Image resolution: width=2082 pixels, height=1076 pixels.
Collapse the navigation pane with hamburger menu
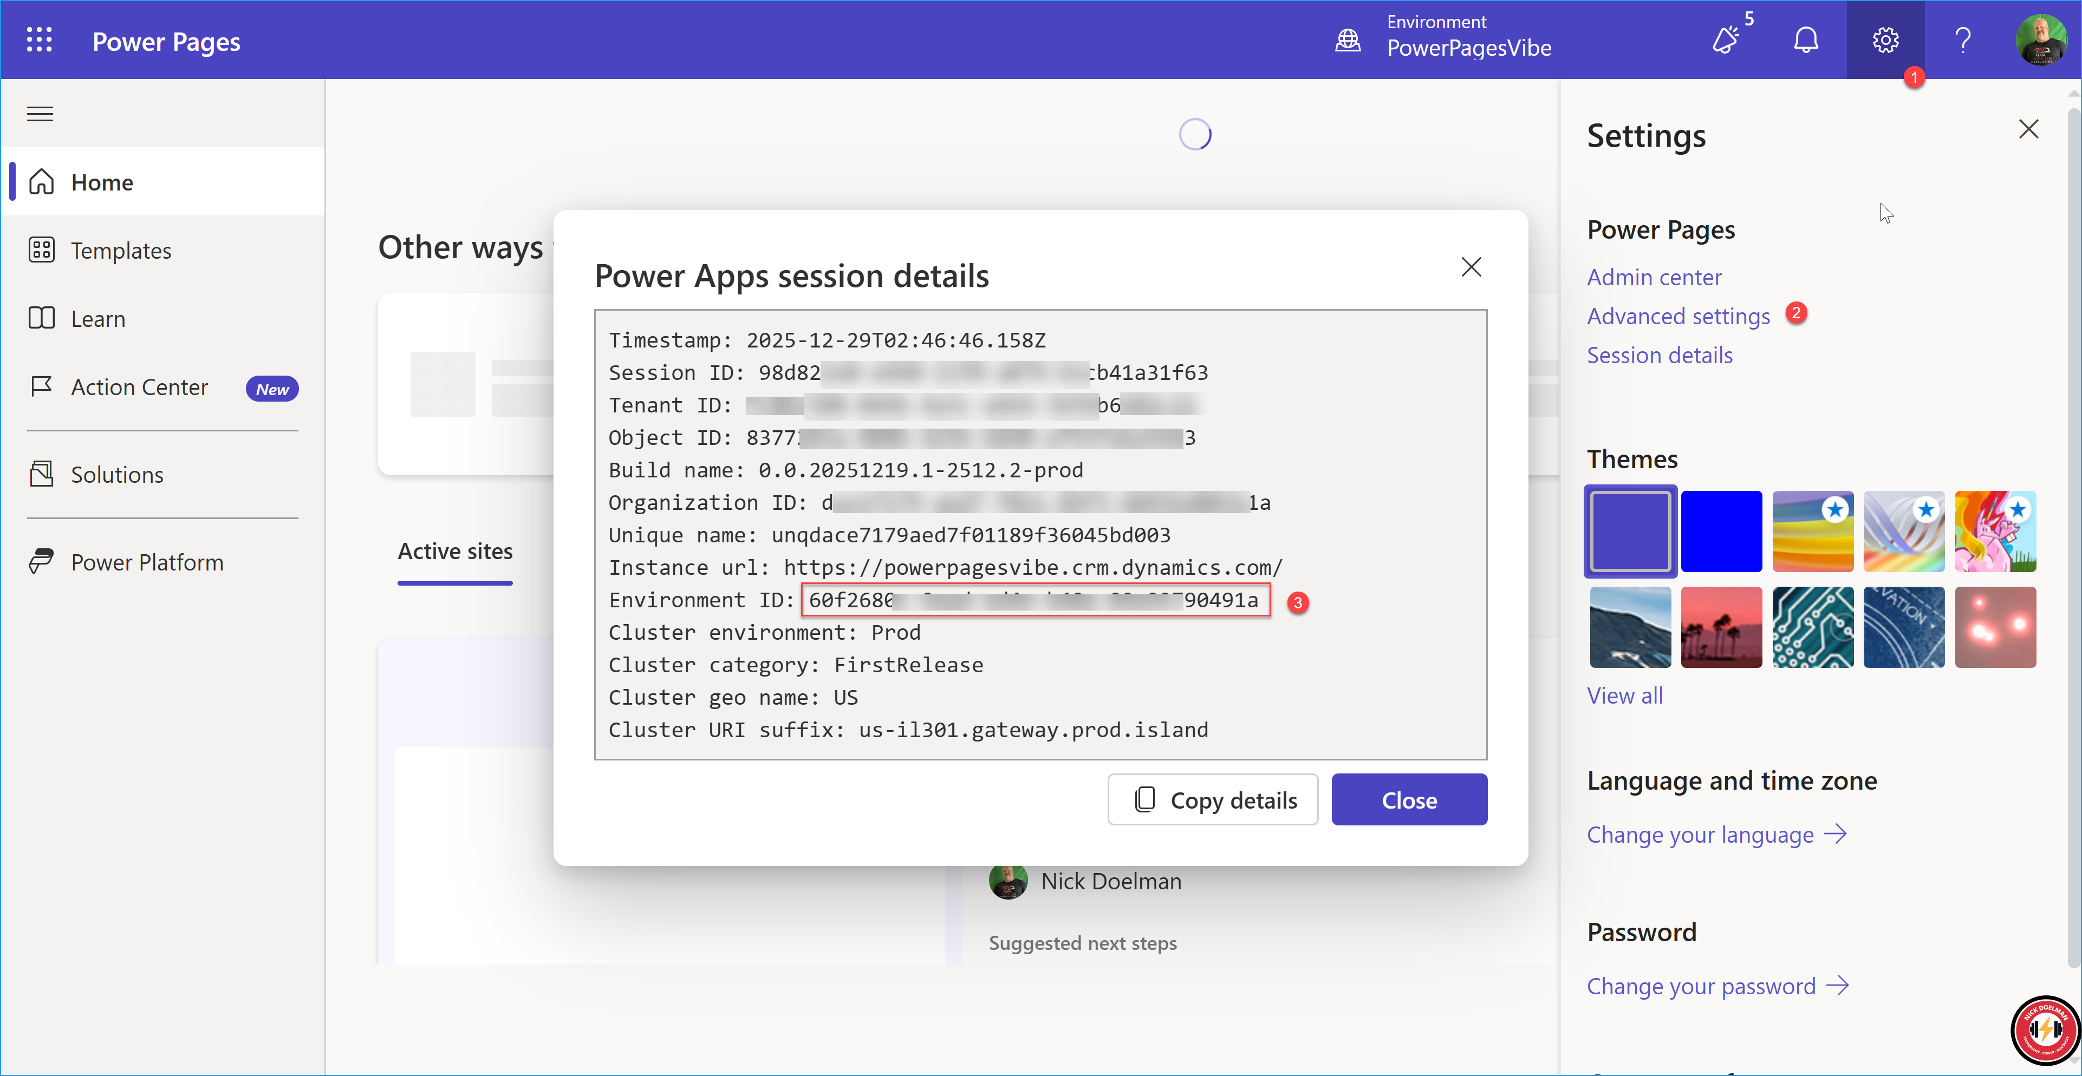coord(39,114)
